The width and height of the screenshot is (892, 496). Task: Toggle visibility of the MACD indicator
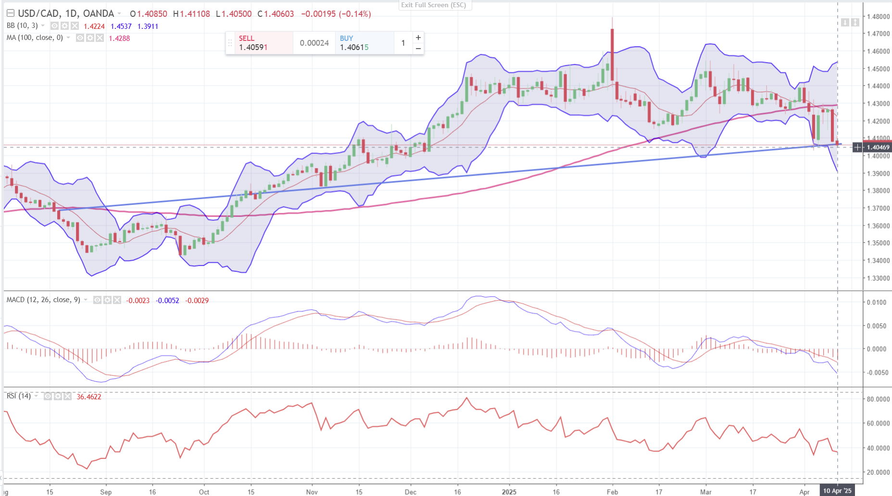point(97,300)
